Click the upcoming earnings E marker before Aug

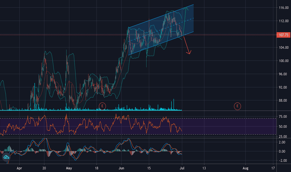tap(237, 106)
